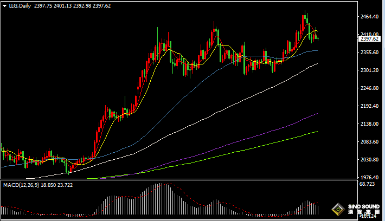This screenshot has height=221, width=385.
Task: Click the separator between chart and MACD panel
Action: [179, 180]
